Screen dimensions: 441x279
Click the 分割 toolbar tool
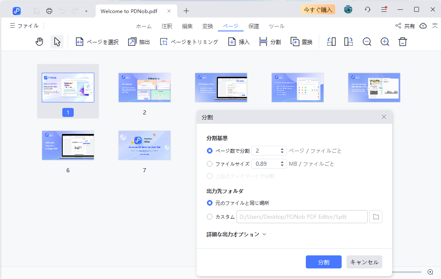pos(270,42)
